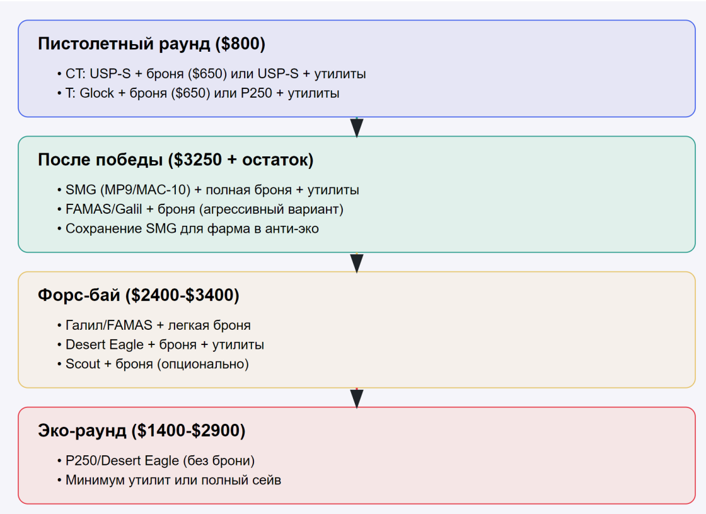The image size is (706, 514).
Task: Click Галил/FAMAS + легкая броня bullet
Action: [158, 325]
